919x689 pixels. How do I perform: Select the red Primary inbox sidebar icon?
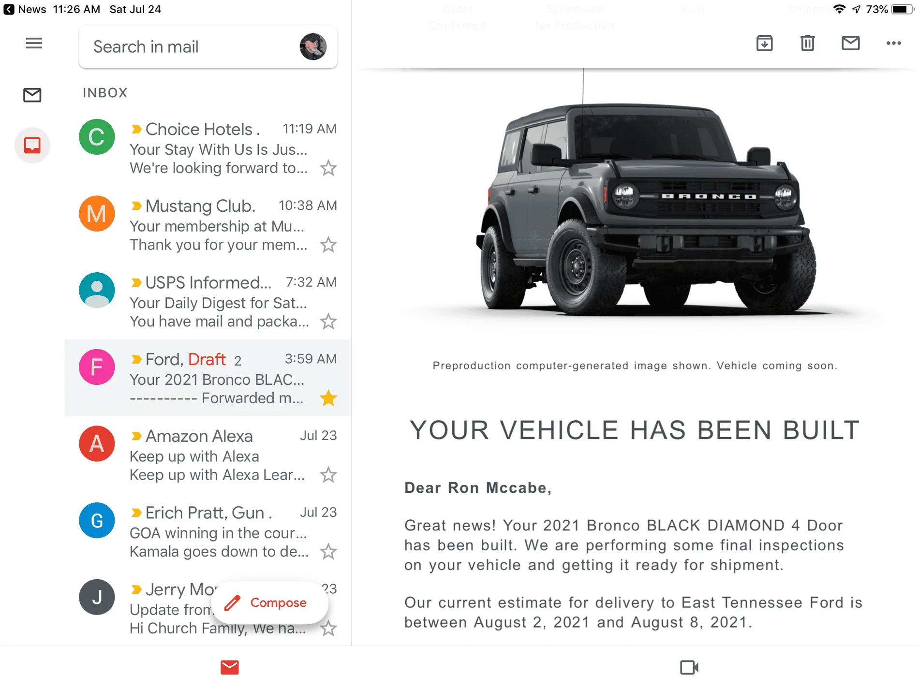(x=32, y=145)
